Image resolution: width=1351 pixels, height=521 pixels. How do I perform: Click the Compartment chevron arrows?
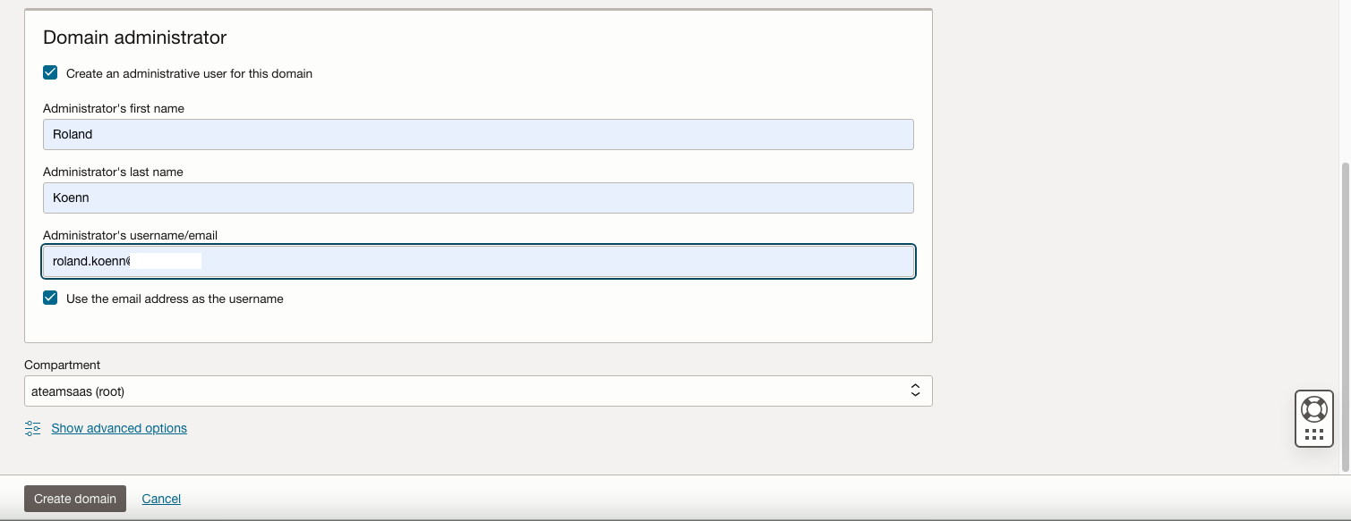pyautogui.click(x=914, y=390)
